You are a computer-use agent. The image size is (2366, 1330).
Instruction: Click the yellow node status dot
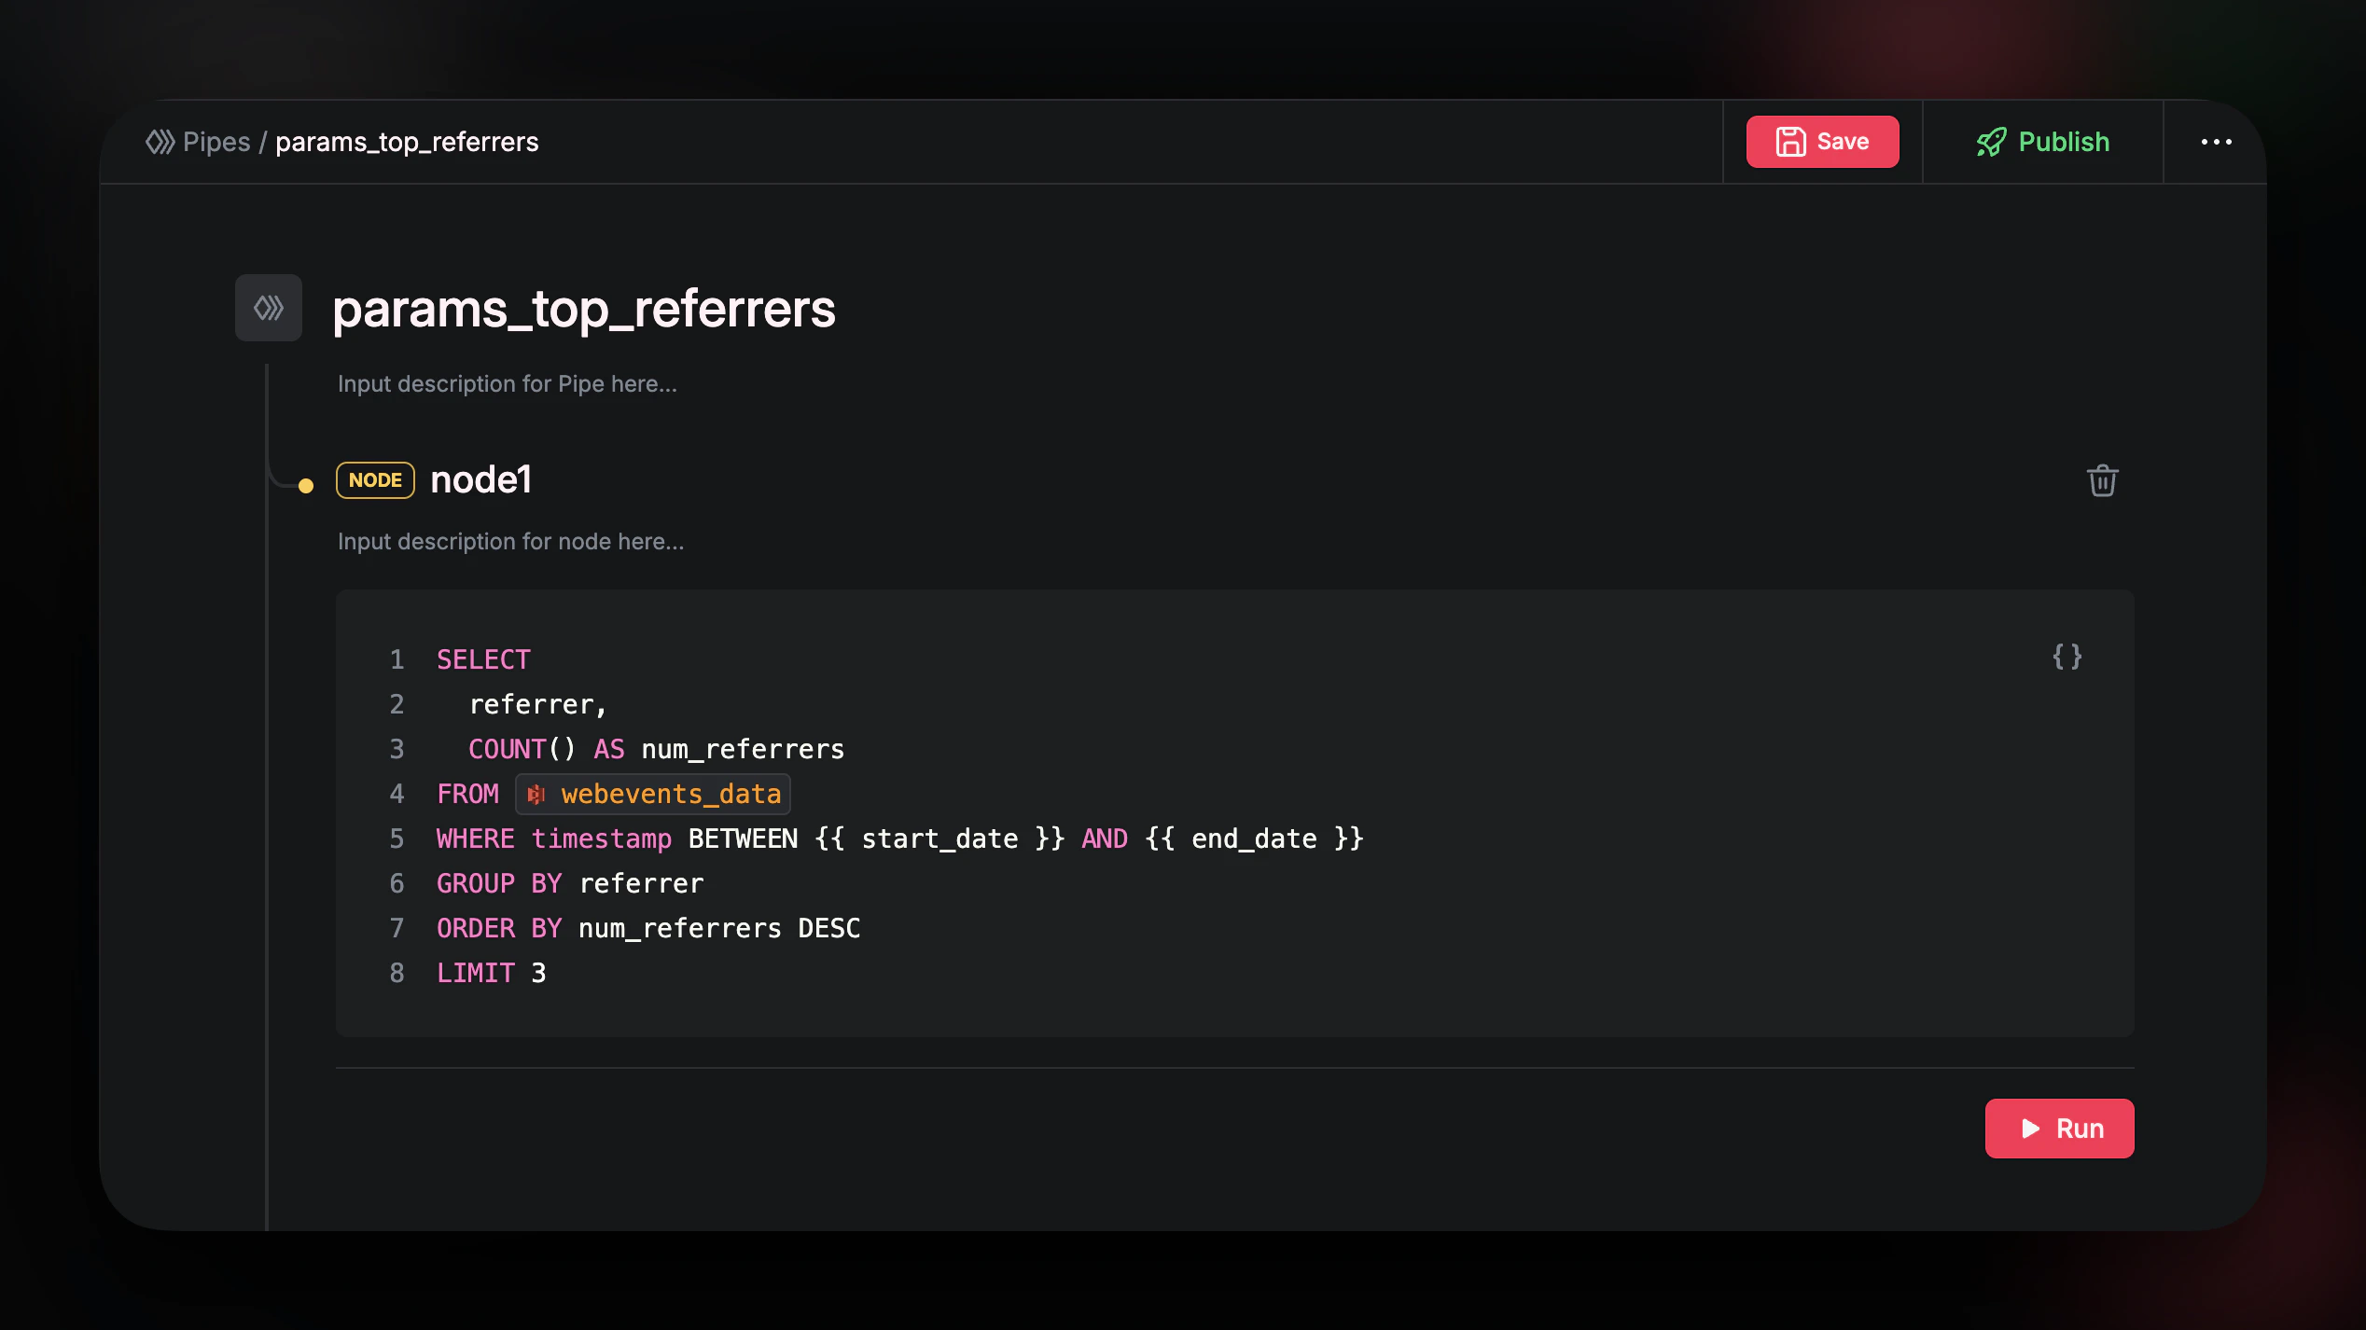click(306, 485)
